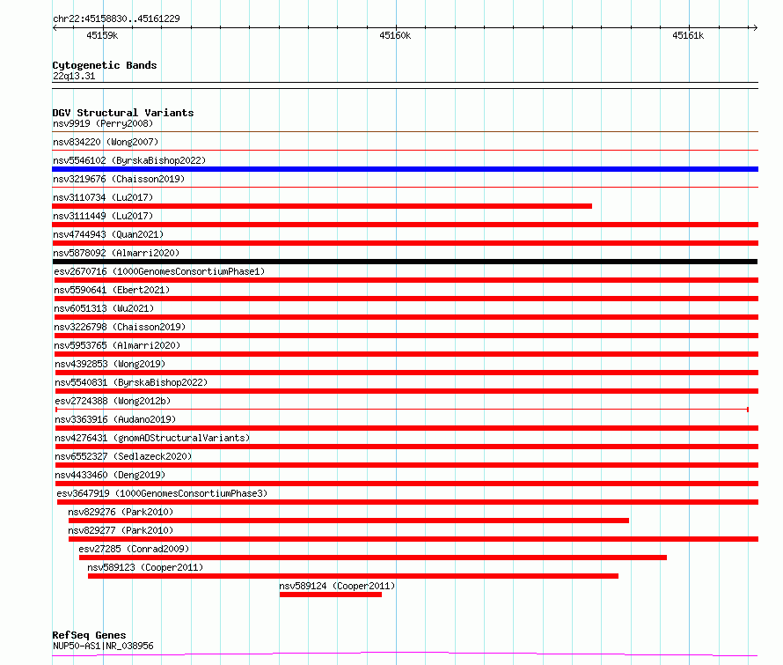Click esv2724388 (Wong2012b) label

point(113,401)
